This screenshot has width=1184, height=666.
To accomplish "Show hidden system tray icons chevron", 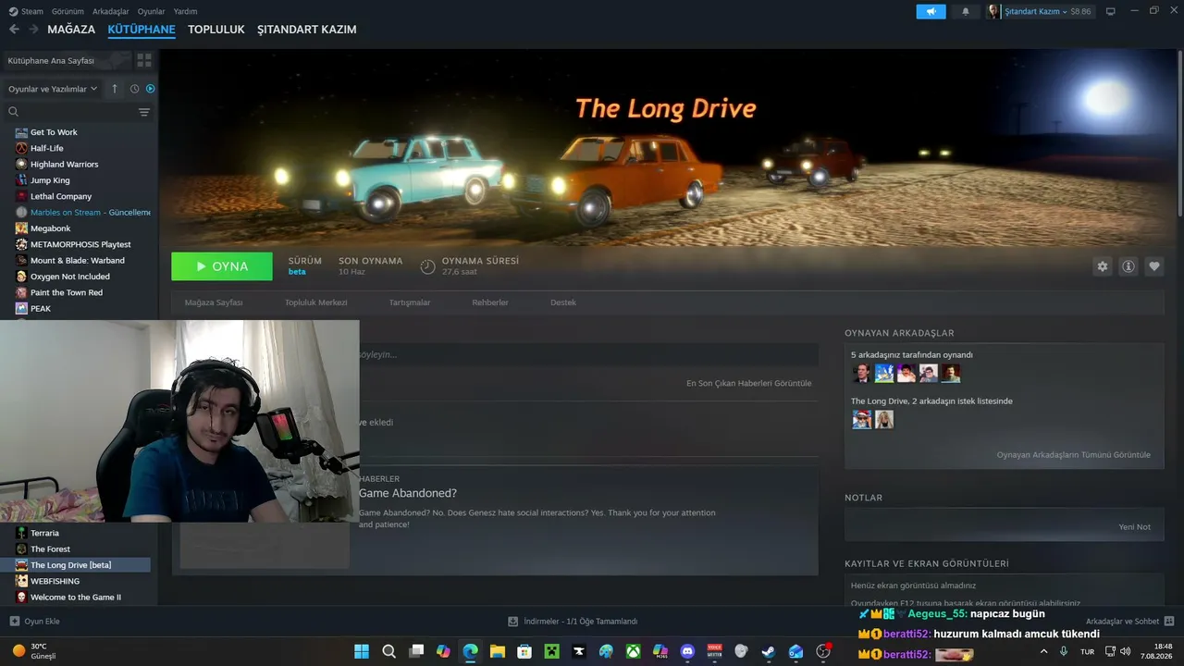I will [1044, 651].
